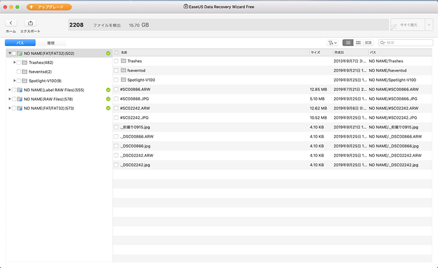438x268 pixels.
Task: Click the search magnifier icon
Action: click(382, 43)
